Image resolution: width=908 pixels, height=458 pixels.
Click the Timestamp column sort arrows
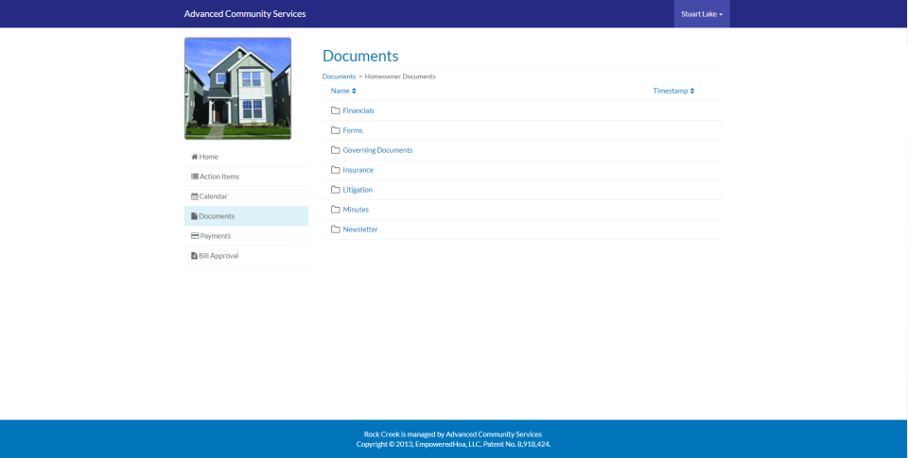[x=692, y=91]
